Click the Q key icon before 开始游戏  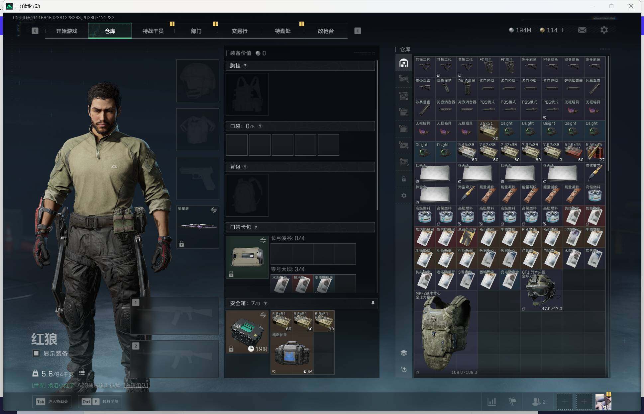35,31
